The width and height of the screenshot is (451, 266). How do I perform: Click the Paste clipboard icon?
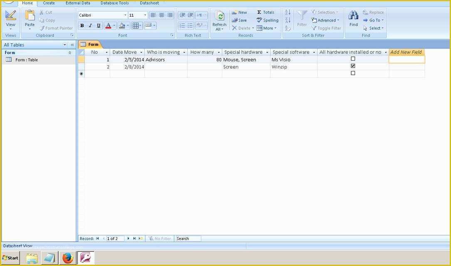(x=30, y=16)
